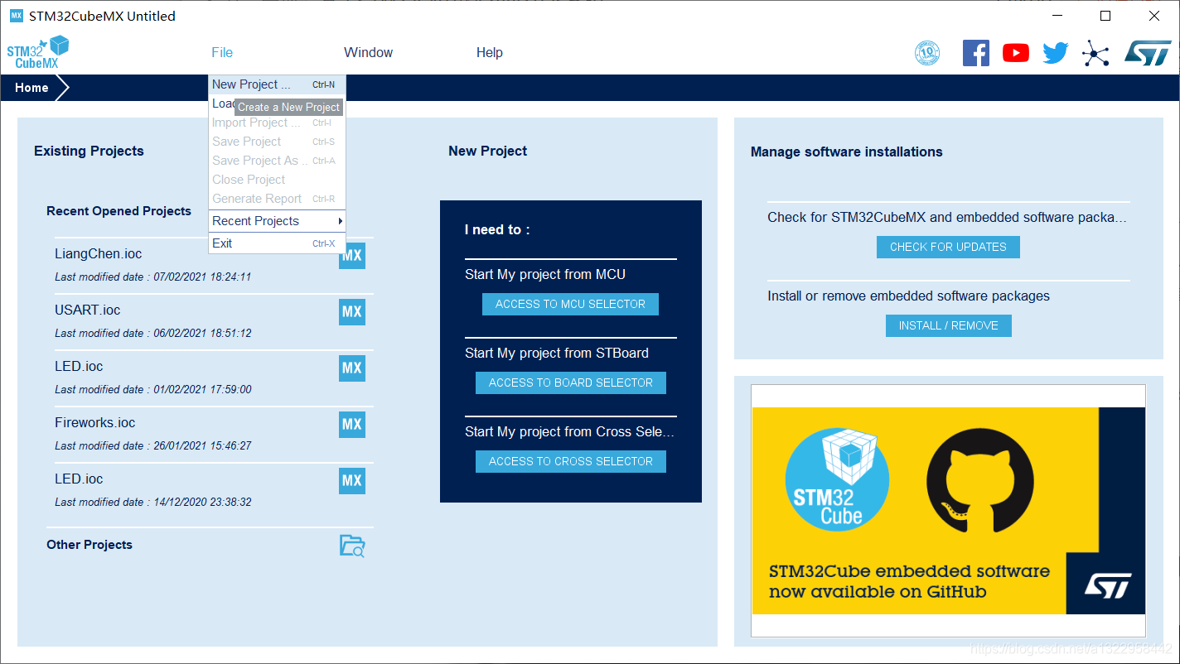Click the greyed Import Project entry
The width and height of the screenshot is (1180, 664).
pos(277,123)
